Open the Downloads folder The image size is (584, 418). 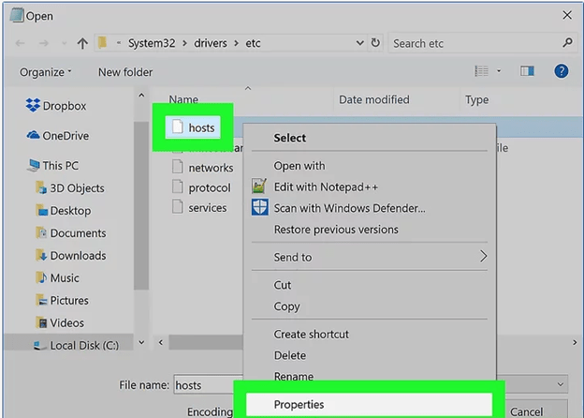(71, 256)
